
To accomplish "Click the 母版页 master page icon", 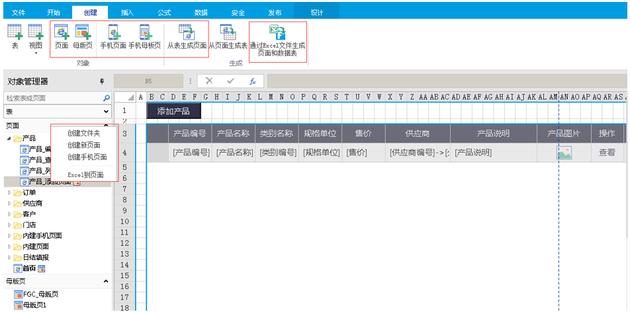I will click(83, 32).
